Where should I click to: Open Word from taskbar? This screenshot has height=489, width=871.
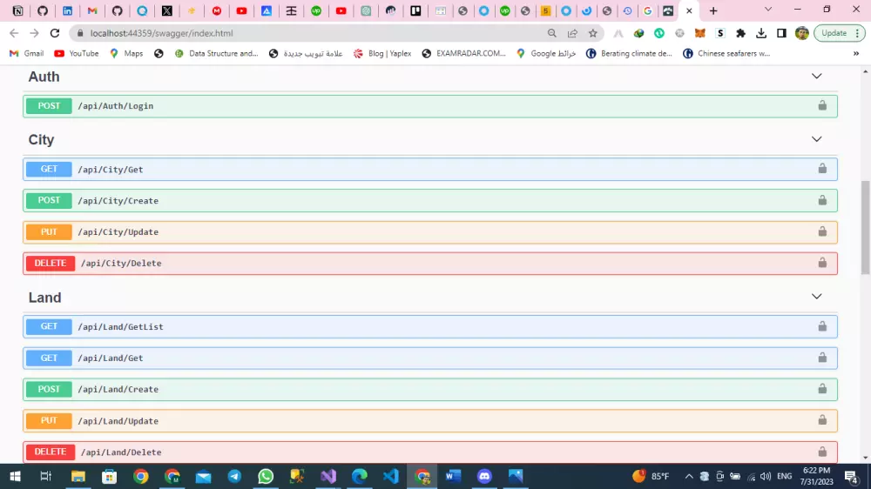(453, 476)
